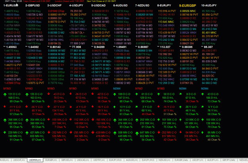The image size is (248, 163).
Task: Click the green up arrow beside 344 WK C-O
Action: 115,120
